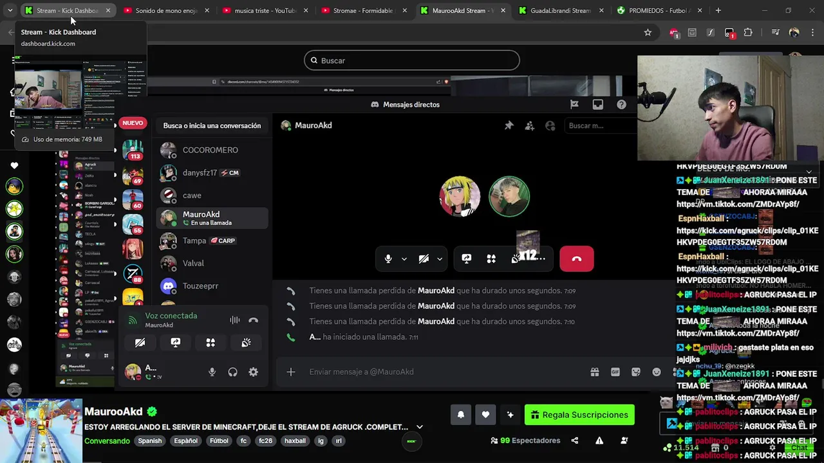Click the archive box extension icon
The width and height of the screenshot is (824, 463).
pyautogui.click(x=692, y=33)
